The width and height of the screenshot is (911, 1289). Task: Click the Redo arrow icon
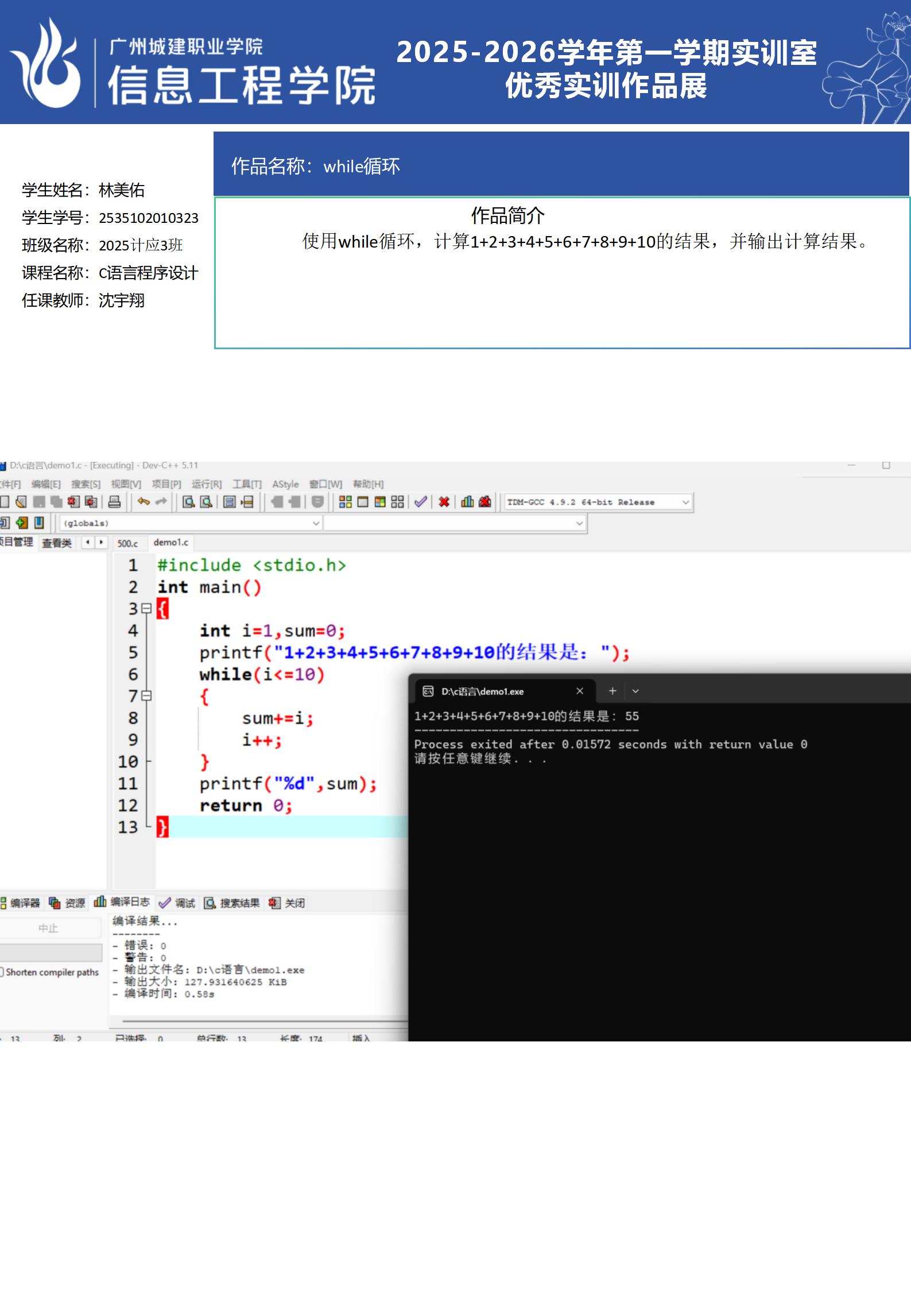[x=161, y=502]
